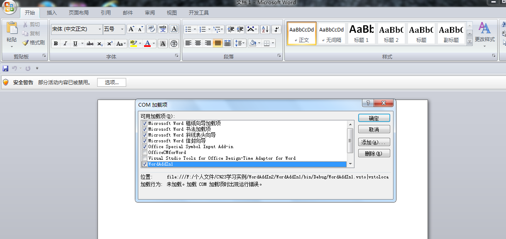
Task: Switch to the 页面布局 (Page Layout) tab
Action: (78, 13)
